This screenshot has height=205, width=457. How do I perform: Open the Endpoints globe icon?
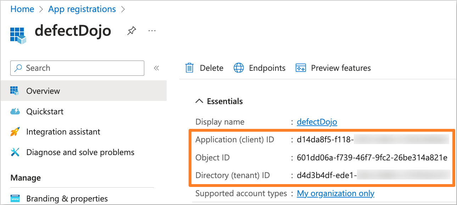click(239, 68)
